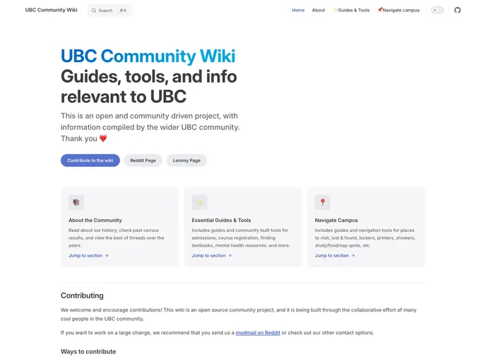This screenshot has height=361, width=486.
Task: Open the Search box
Action: click(109, 11)
